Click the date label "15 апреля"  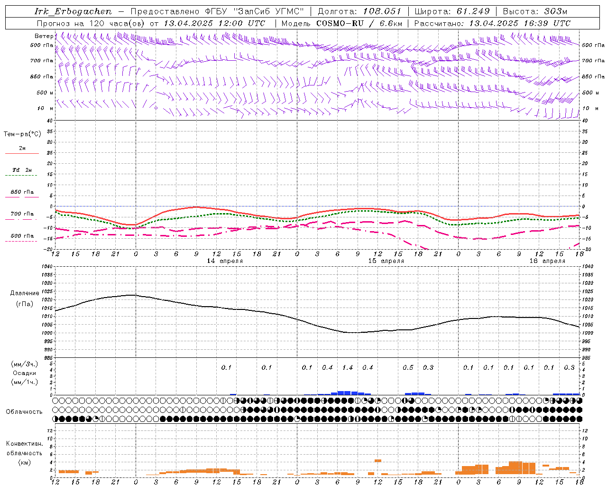[386, 261]
